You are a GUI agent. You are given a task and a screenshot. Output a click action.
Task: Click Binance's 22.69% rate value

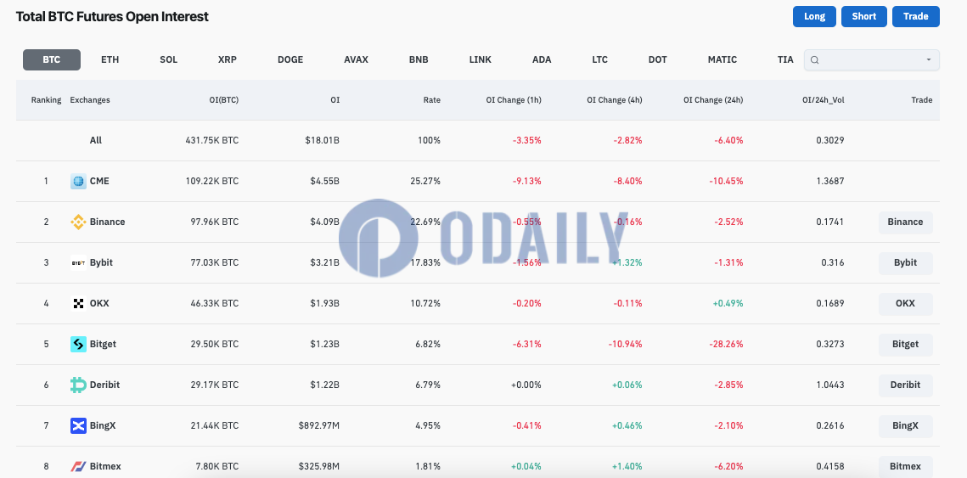point(425,222)
